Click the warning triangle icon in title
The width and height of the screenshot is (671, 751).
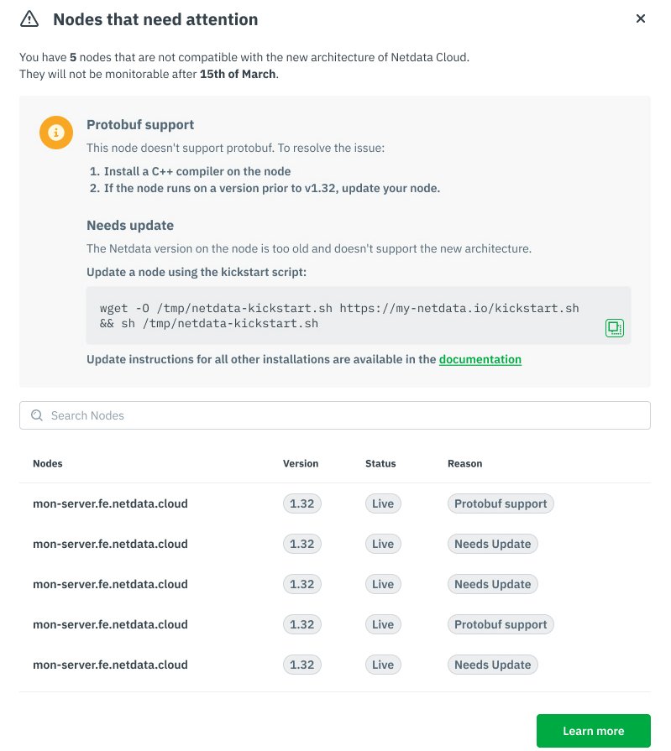[x=29, y=18]
